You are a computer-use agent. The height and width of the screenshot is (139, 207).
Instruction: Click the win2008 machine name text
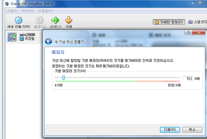(27, 35)
